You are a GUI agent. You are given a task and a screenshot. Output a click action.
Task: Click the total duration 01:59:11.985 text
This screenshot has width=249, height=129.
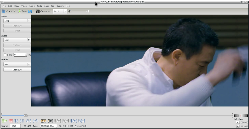click(66, 126)
